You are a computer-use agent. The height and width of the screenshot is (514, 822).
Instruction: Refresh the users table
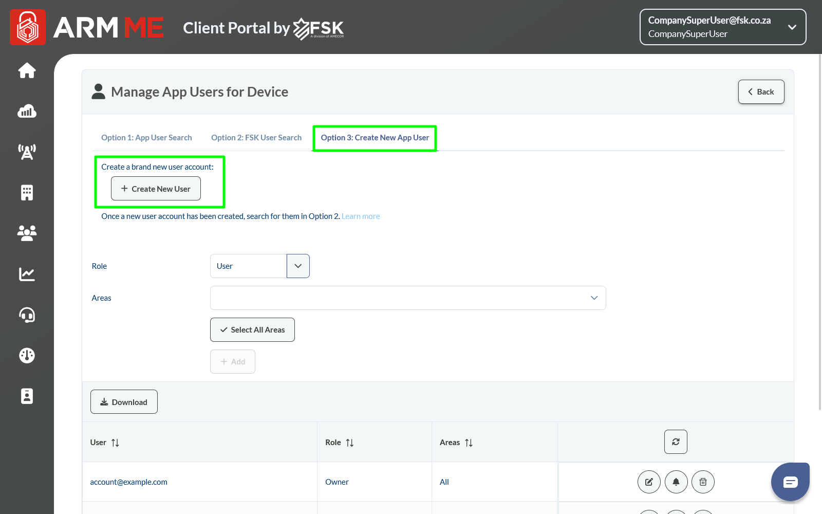point(676,442)
